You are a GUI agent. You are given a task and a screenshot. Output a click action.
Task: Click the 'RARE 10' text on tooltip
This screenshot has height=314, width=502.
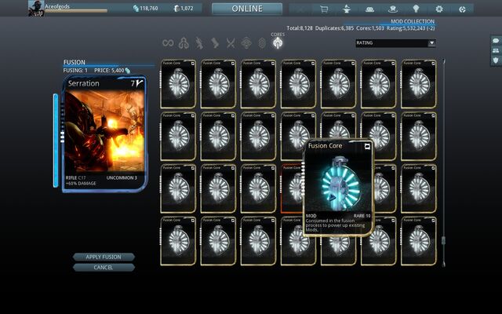pos(362,216)
